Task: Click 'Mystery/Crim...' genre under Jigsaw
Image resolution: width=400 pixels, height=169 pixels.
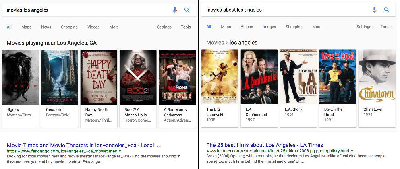Action: (20, 115)
